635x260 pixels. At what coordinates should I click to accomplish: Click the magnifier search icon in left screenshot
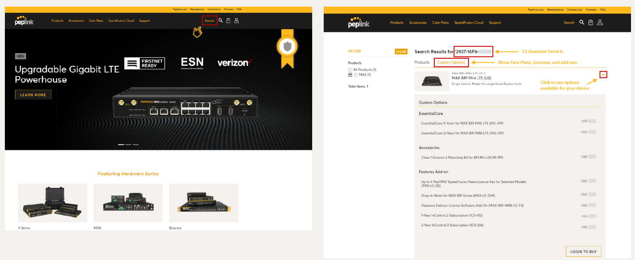pos(221,20)
